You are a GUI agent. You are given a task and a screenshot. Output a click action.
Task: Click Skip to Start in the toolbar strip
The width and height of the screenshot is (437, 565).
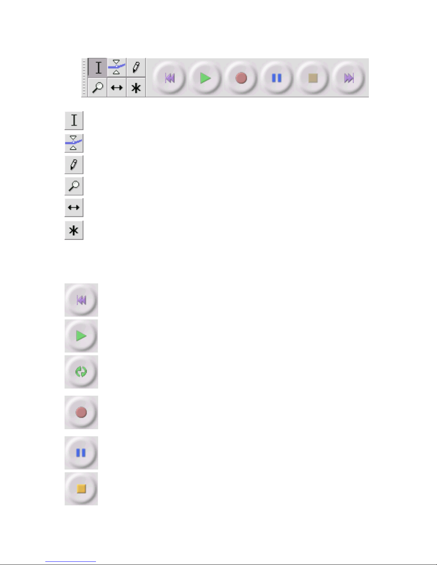(x=169, y=78)
